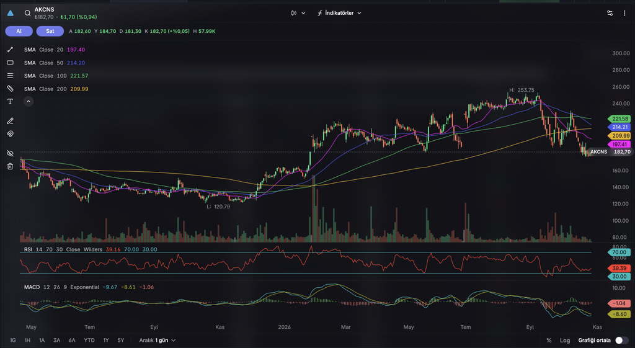Open chart settings sliders icon
The image size is (635, 348).
click(x=610, y=13)
